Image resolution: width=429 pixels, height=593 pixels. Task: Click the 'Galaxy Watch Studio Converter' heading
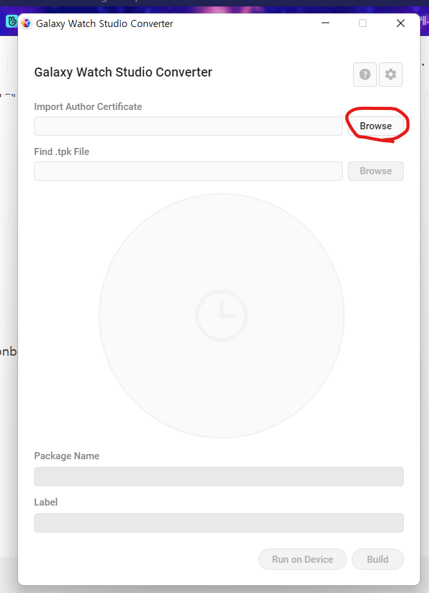point(123,72)
